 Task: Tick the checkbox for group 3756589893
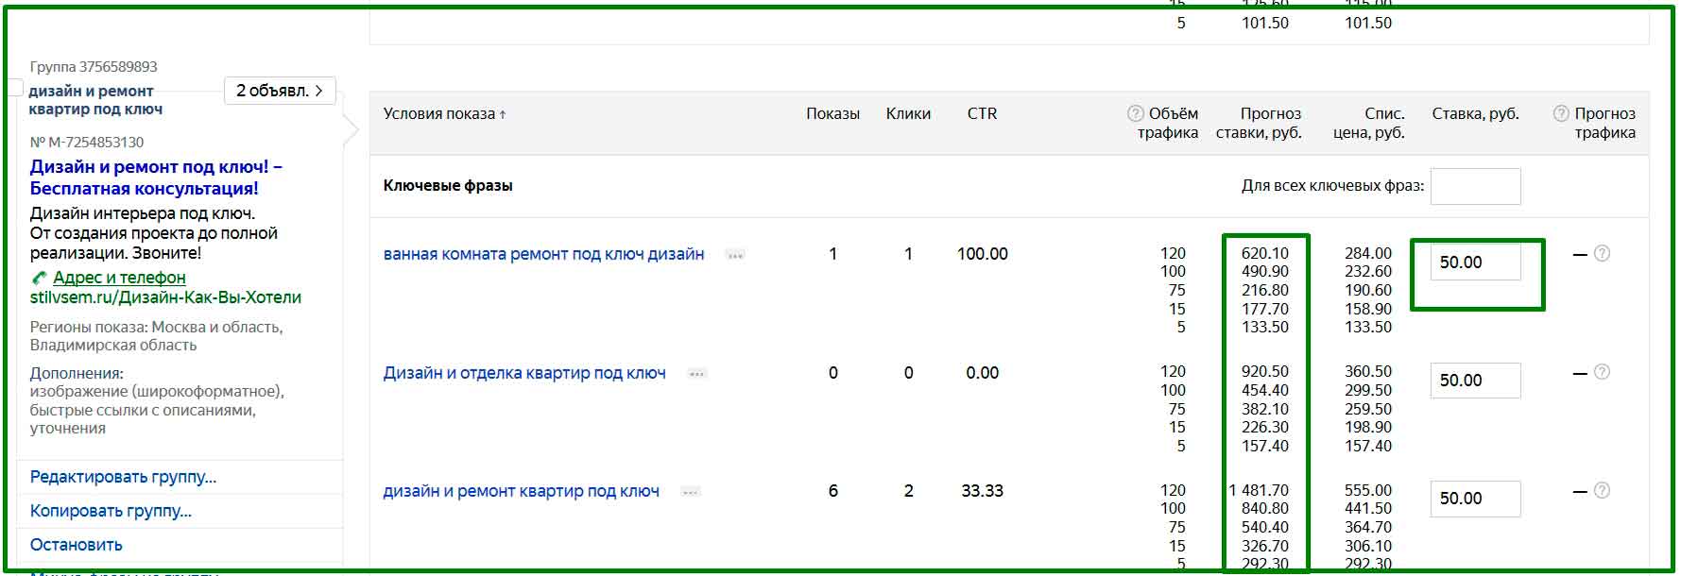tap(15, 88)
